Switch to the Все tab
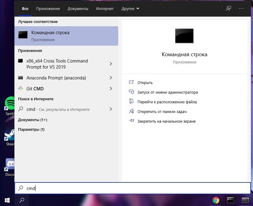 pyautogui.click(x=25, y=8)
